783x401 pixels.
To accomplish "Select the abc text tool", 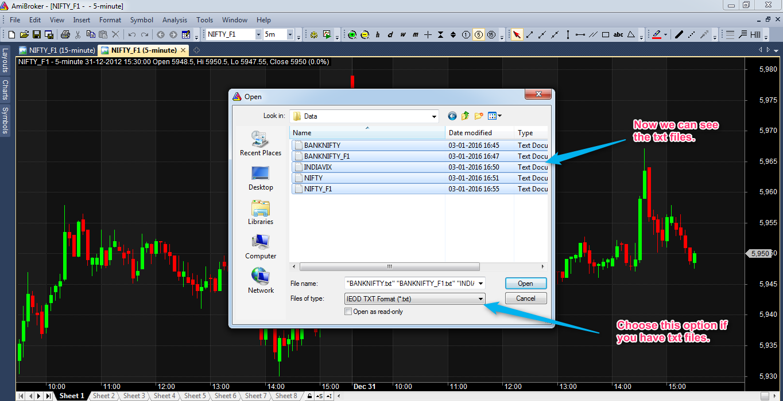I will point(618,34).
